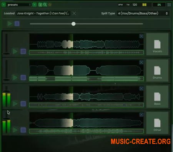This screenshot has width=173, height=152.
Task: Click the Loaded label
Action: (9, 13)
